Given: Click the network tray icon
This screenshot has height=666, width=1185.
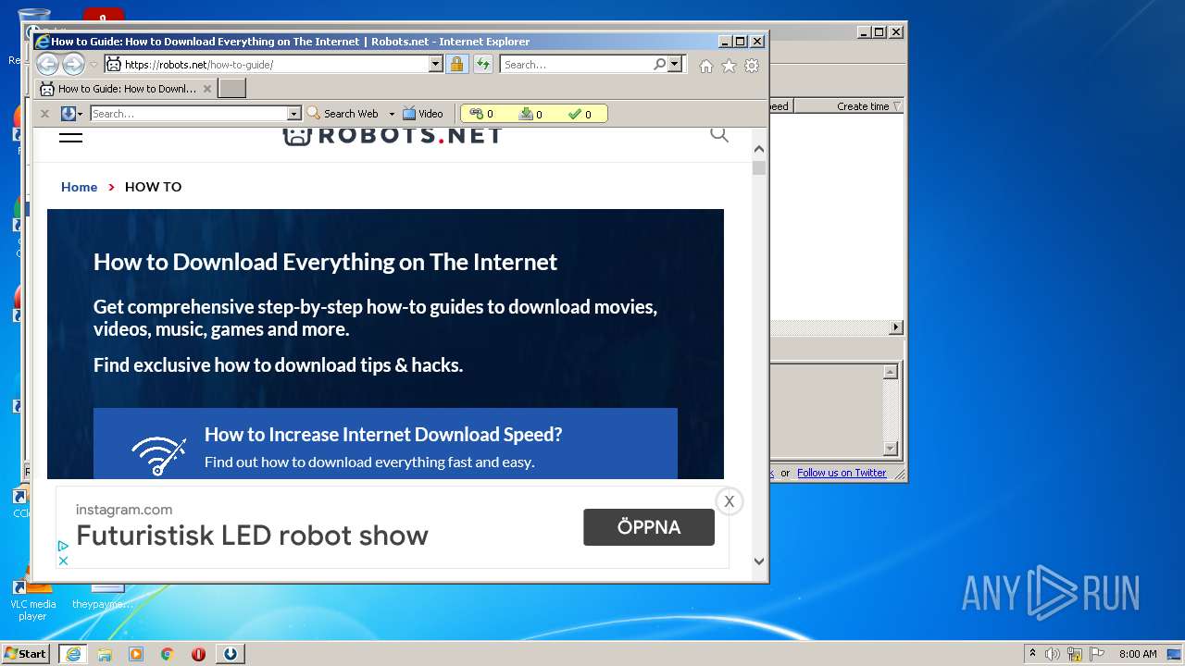Looking at the screenshot, I should [x=1074, y=654].
